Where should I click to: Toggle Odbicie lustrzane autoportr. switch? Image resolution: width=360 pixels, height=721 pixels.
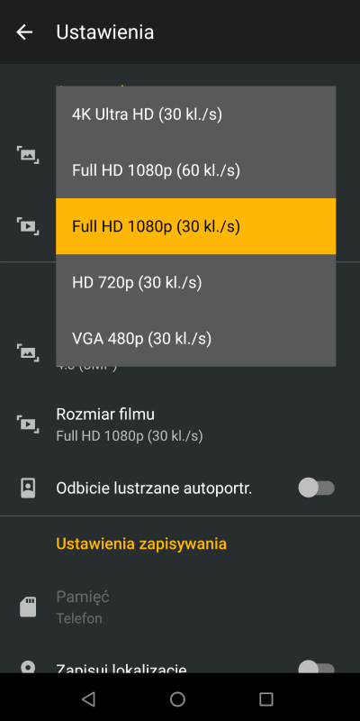point(317,488)
